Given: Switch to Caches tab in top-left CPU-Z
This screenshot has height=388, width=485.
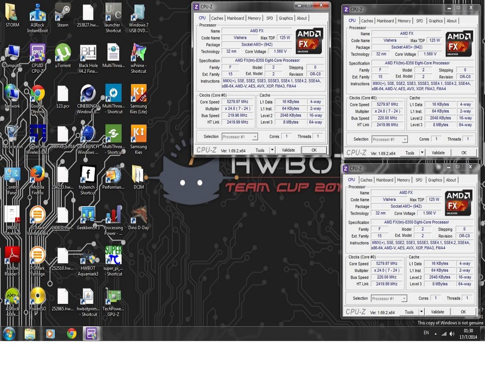Looking at the screenshot, I should point(217,18).
